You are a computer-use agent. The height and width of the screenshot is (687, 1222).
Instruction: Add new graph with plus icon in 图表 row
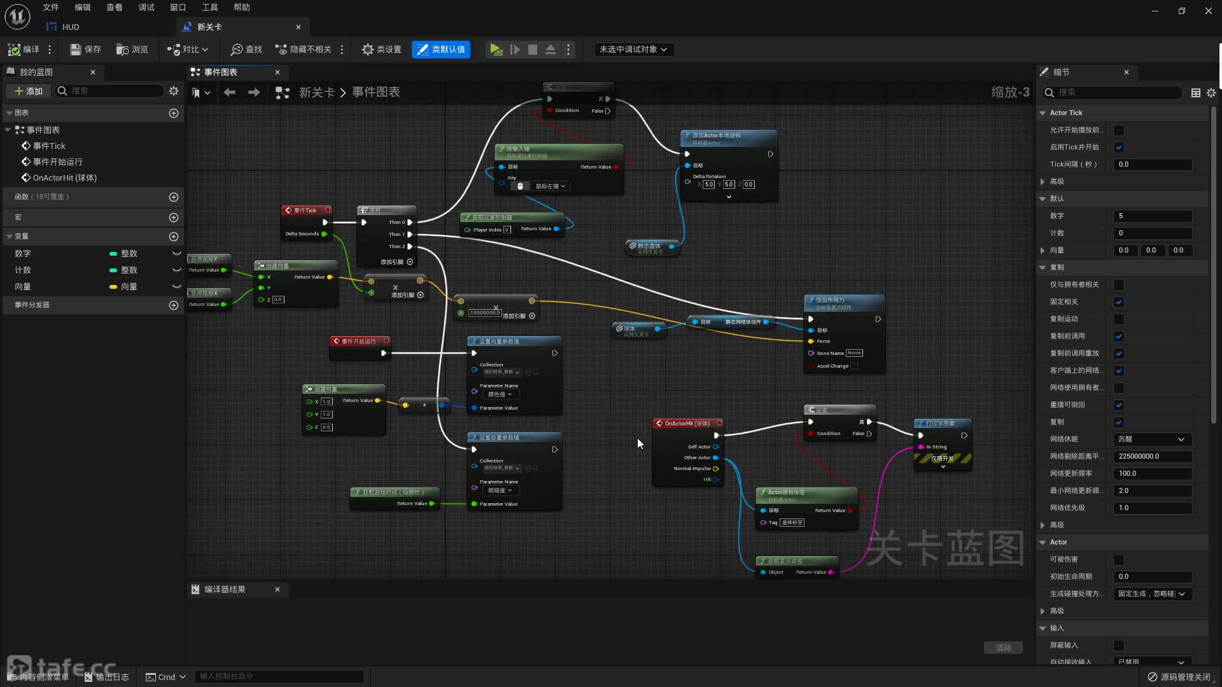[x=173, y=113]
